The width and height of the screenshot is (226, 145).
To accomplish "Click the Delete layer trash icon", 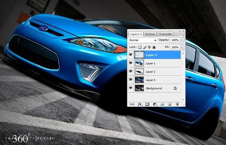I will [177, 104].
